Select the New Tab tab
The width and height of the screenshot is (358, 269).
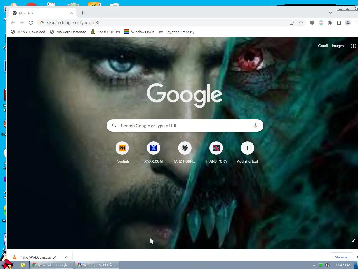click(43, 13)
